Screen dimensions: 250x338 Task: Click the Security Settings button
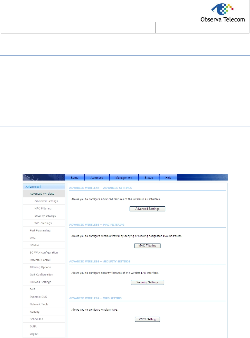[147, 283]
